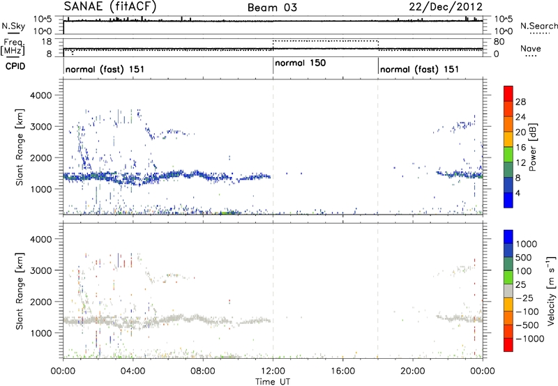Pick the yellow-orange 16–20 dB Power segment
Screen dimensions: 558x386
click(508, 139)
